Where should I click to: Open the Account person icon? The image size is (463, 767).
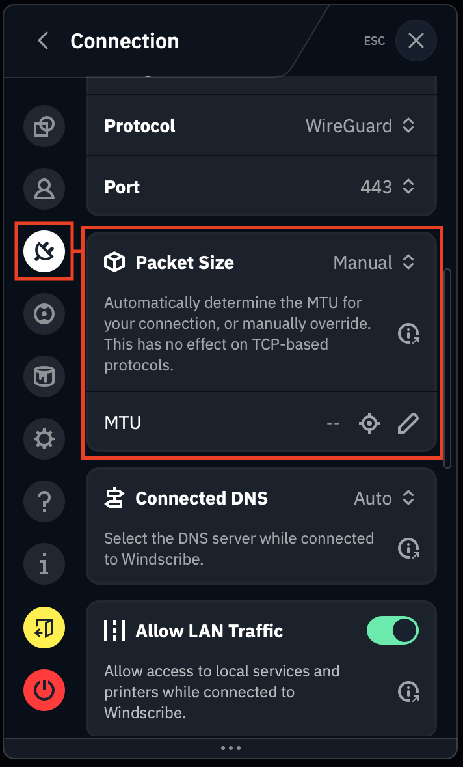tap(44, 189)
